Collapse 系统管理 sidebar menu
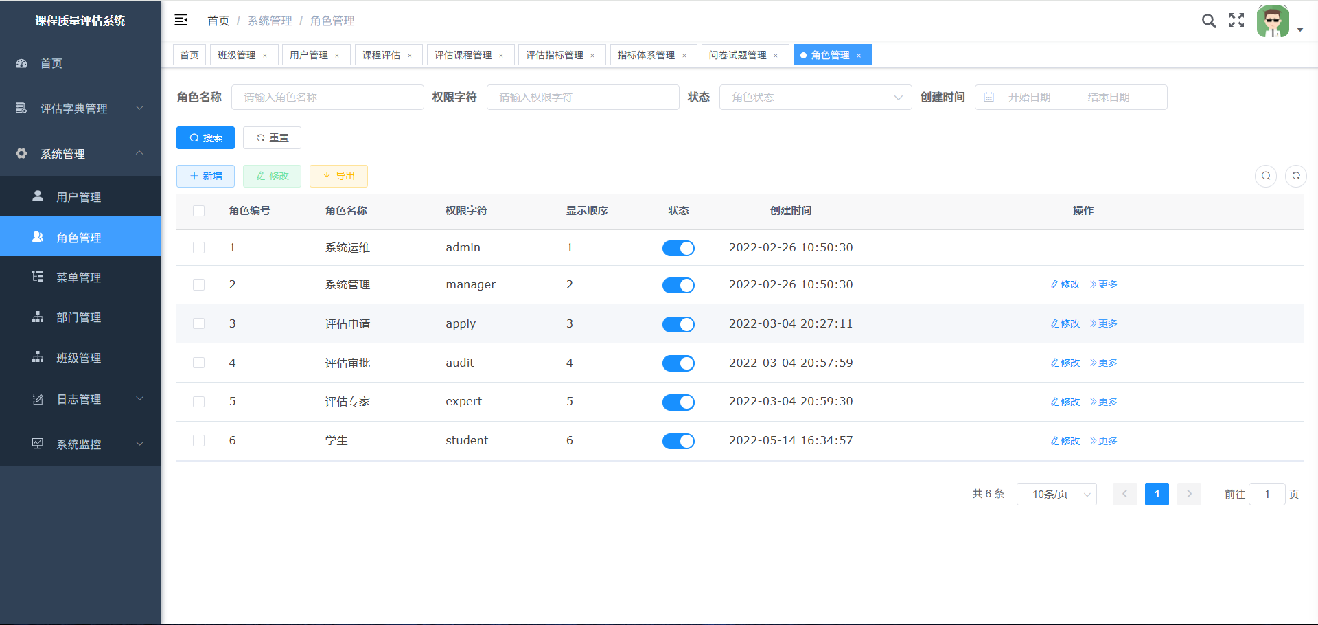 click(139, 153)
